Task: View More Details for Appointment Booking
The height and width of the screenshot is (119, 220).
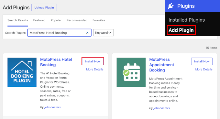Action: 204,70
